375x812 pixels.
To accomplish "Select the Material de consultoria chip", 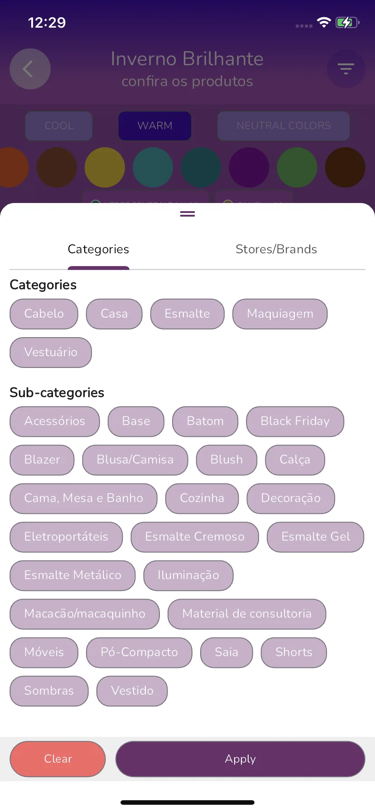I will [x=247, y=614].
